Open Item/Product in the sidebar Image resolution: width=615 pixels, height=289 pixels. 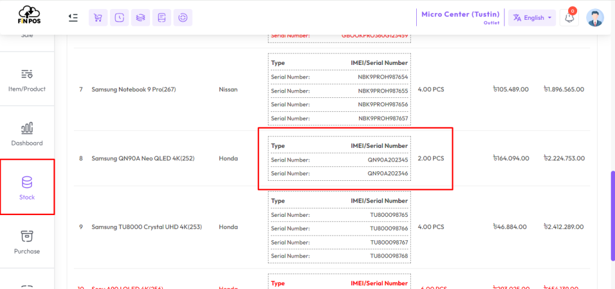point(27,81)
